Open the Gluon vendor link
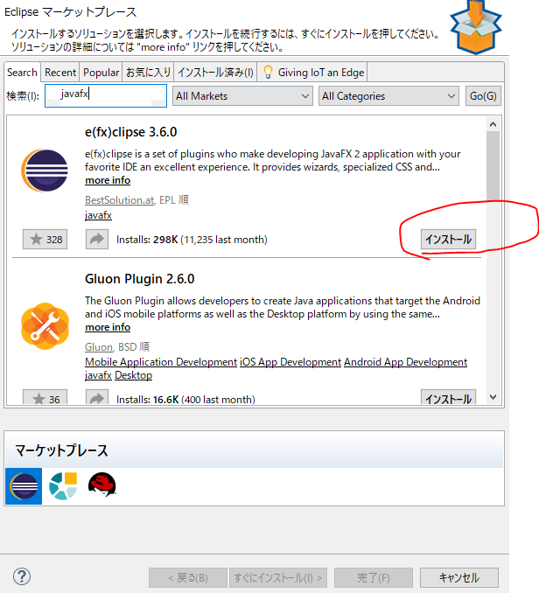539x593 pixels. [99, 347]
